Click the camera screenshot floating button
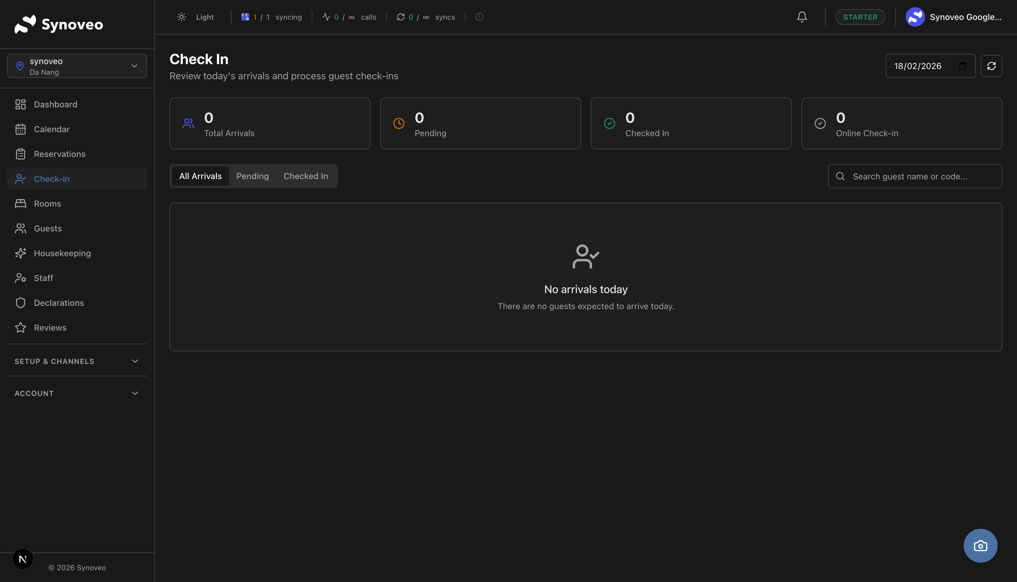This screenshot has height=582, width=1017. 980,546
